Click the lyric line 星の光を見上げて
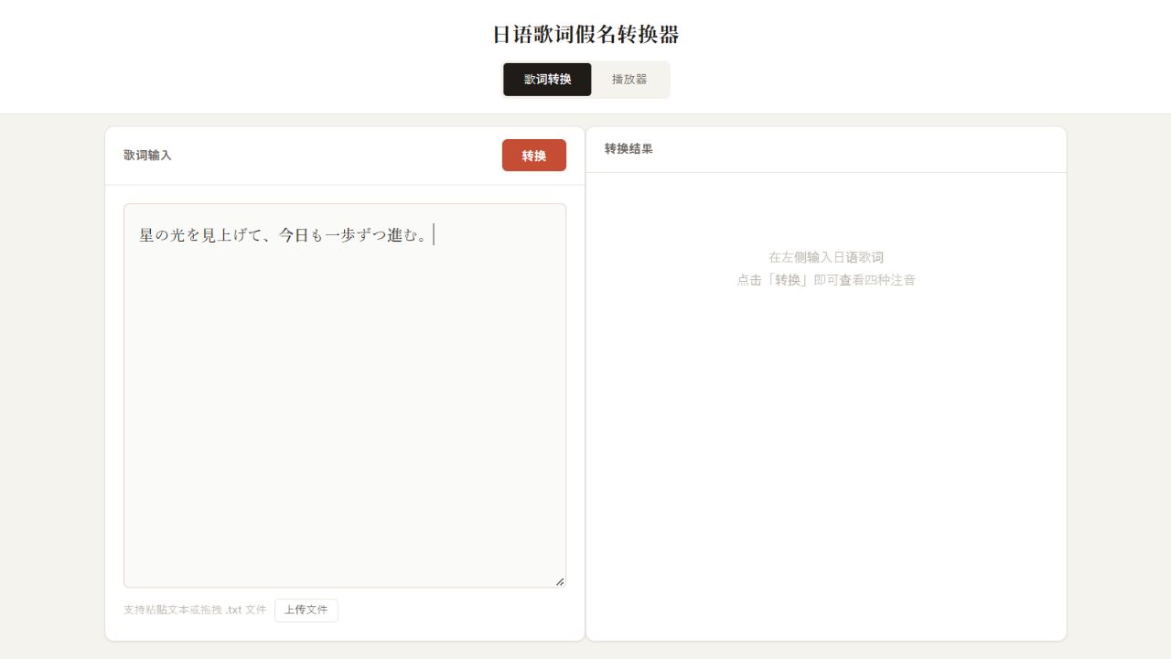This screenshot has width=1171, height=659. coord(200,235)
